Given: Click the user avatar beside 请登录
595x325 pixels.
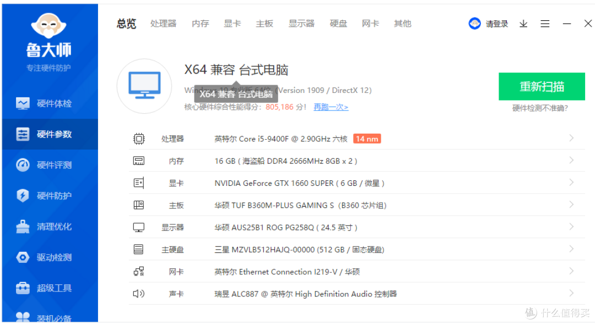Looking at the screenshot, I should coord(474,24).
